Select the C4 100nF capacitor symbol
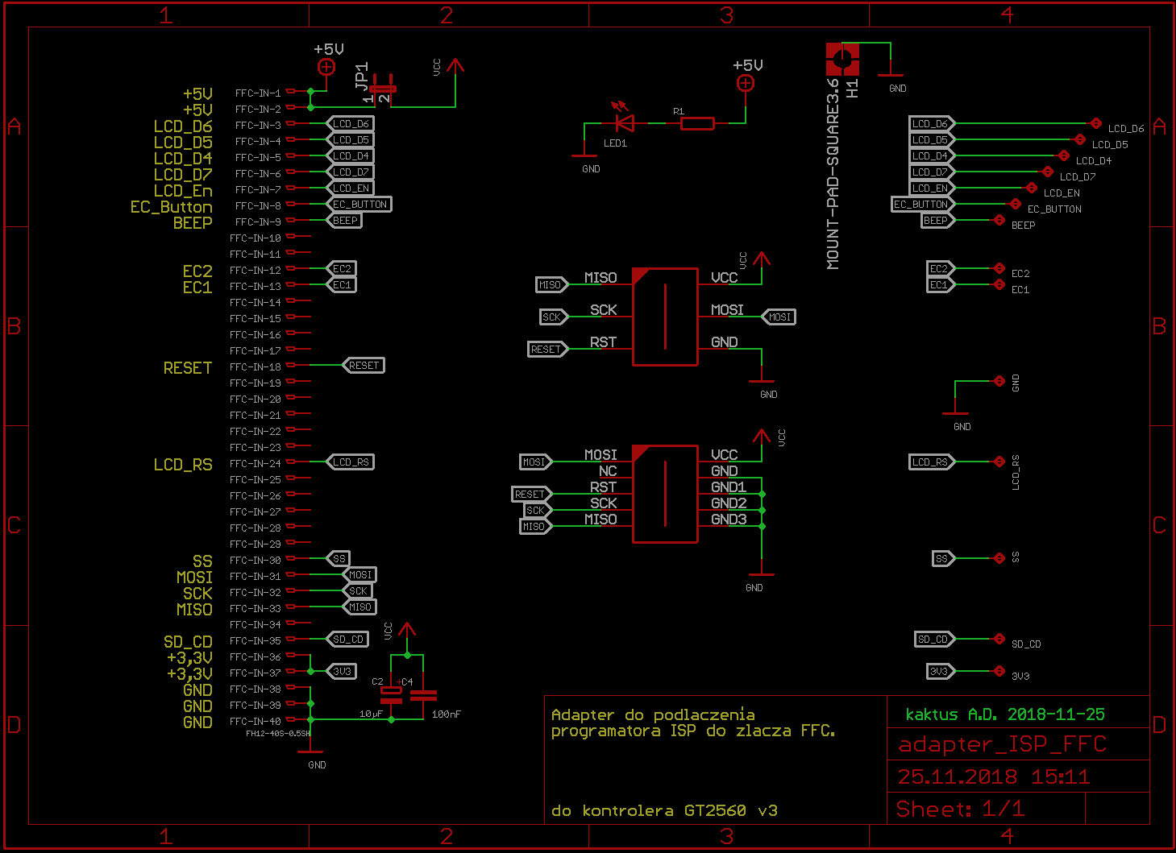The image size is (1176, 853). tap(423, 695)
